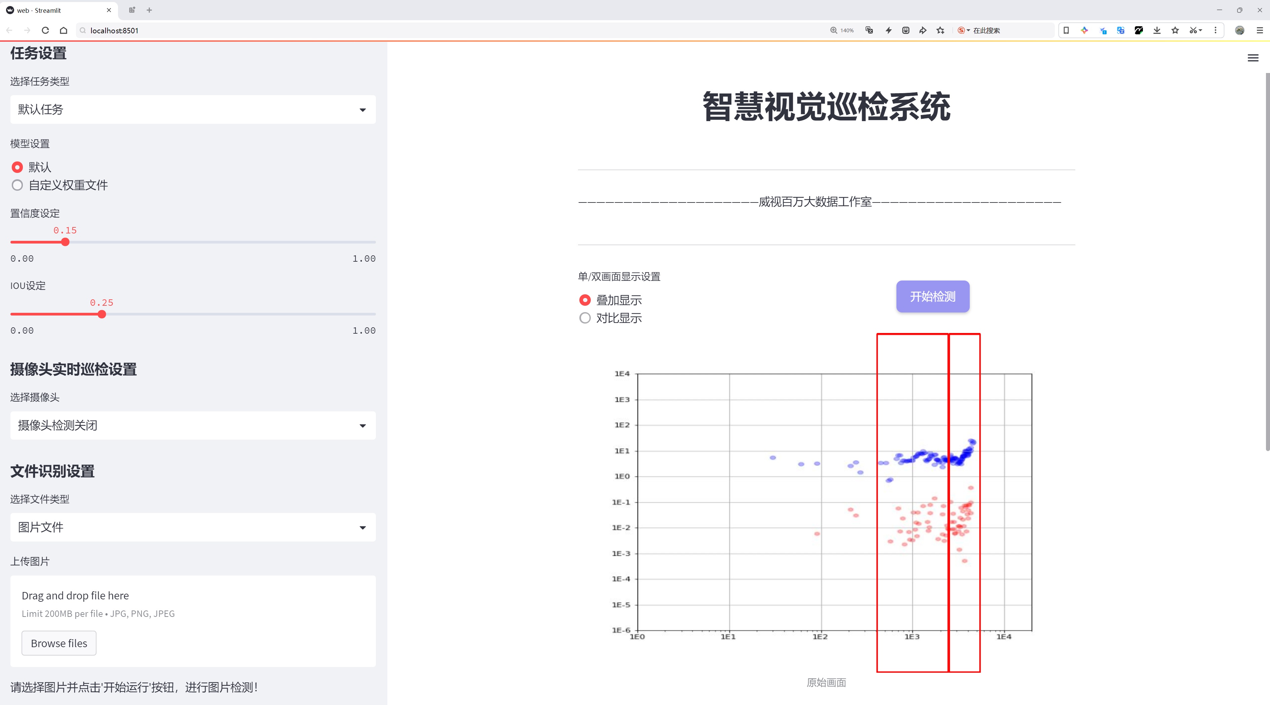Click the translate page icon in address bar

click(x=869, y=31)
